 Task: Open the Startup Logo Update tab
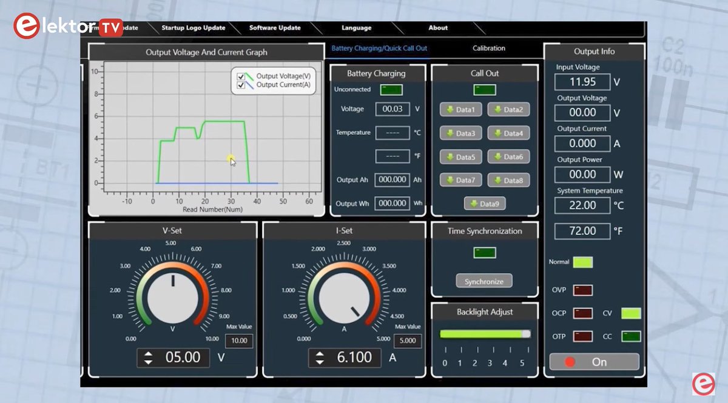pos(193,28)
